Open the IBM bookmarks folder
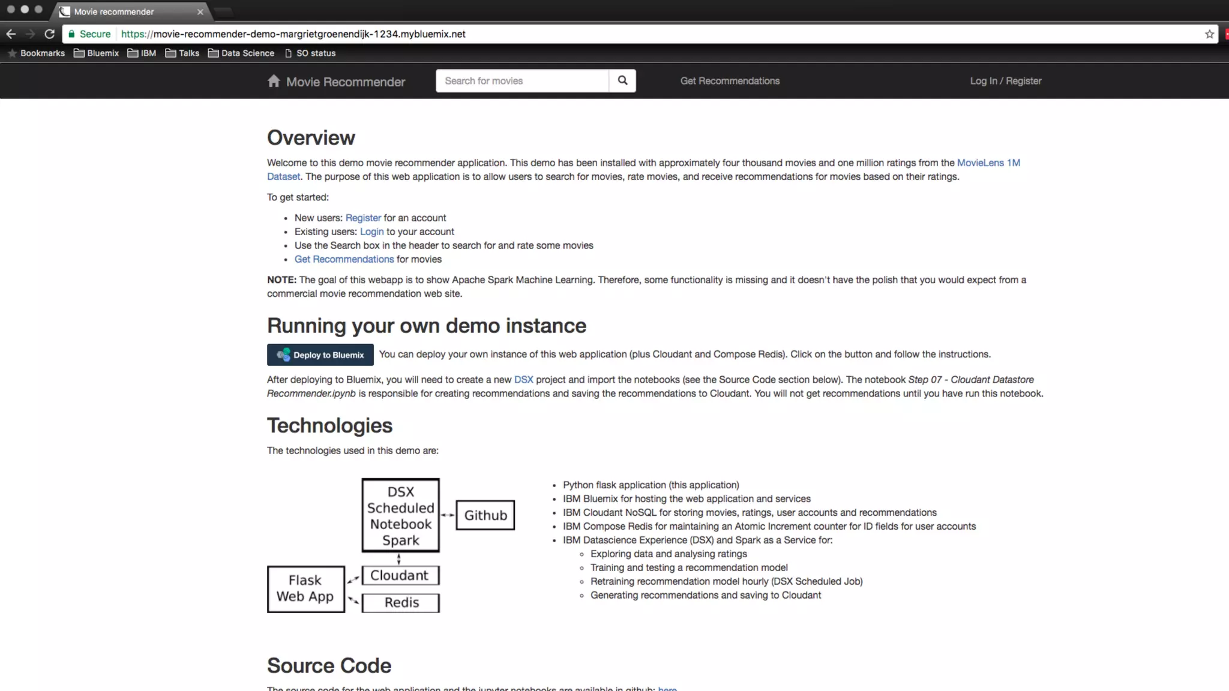This screenshot has height=691, width=1229. [142, 53]
